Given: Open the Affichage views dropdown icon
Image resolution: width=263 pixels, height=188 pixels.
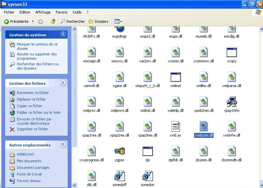Looking at the screenshot, I should [118, 21].
